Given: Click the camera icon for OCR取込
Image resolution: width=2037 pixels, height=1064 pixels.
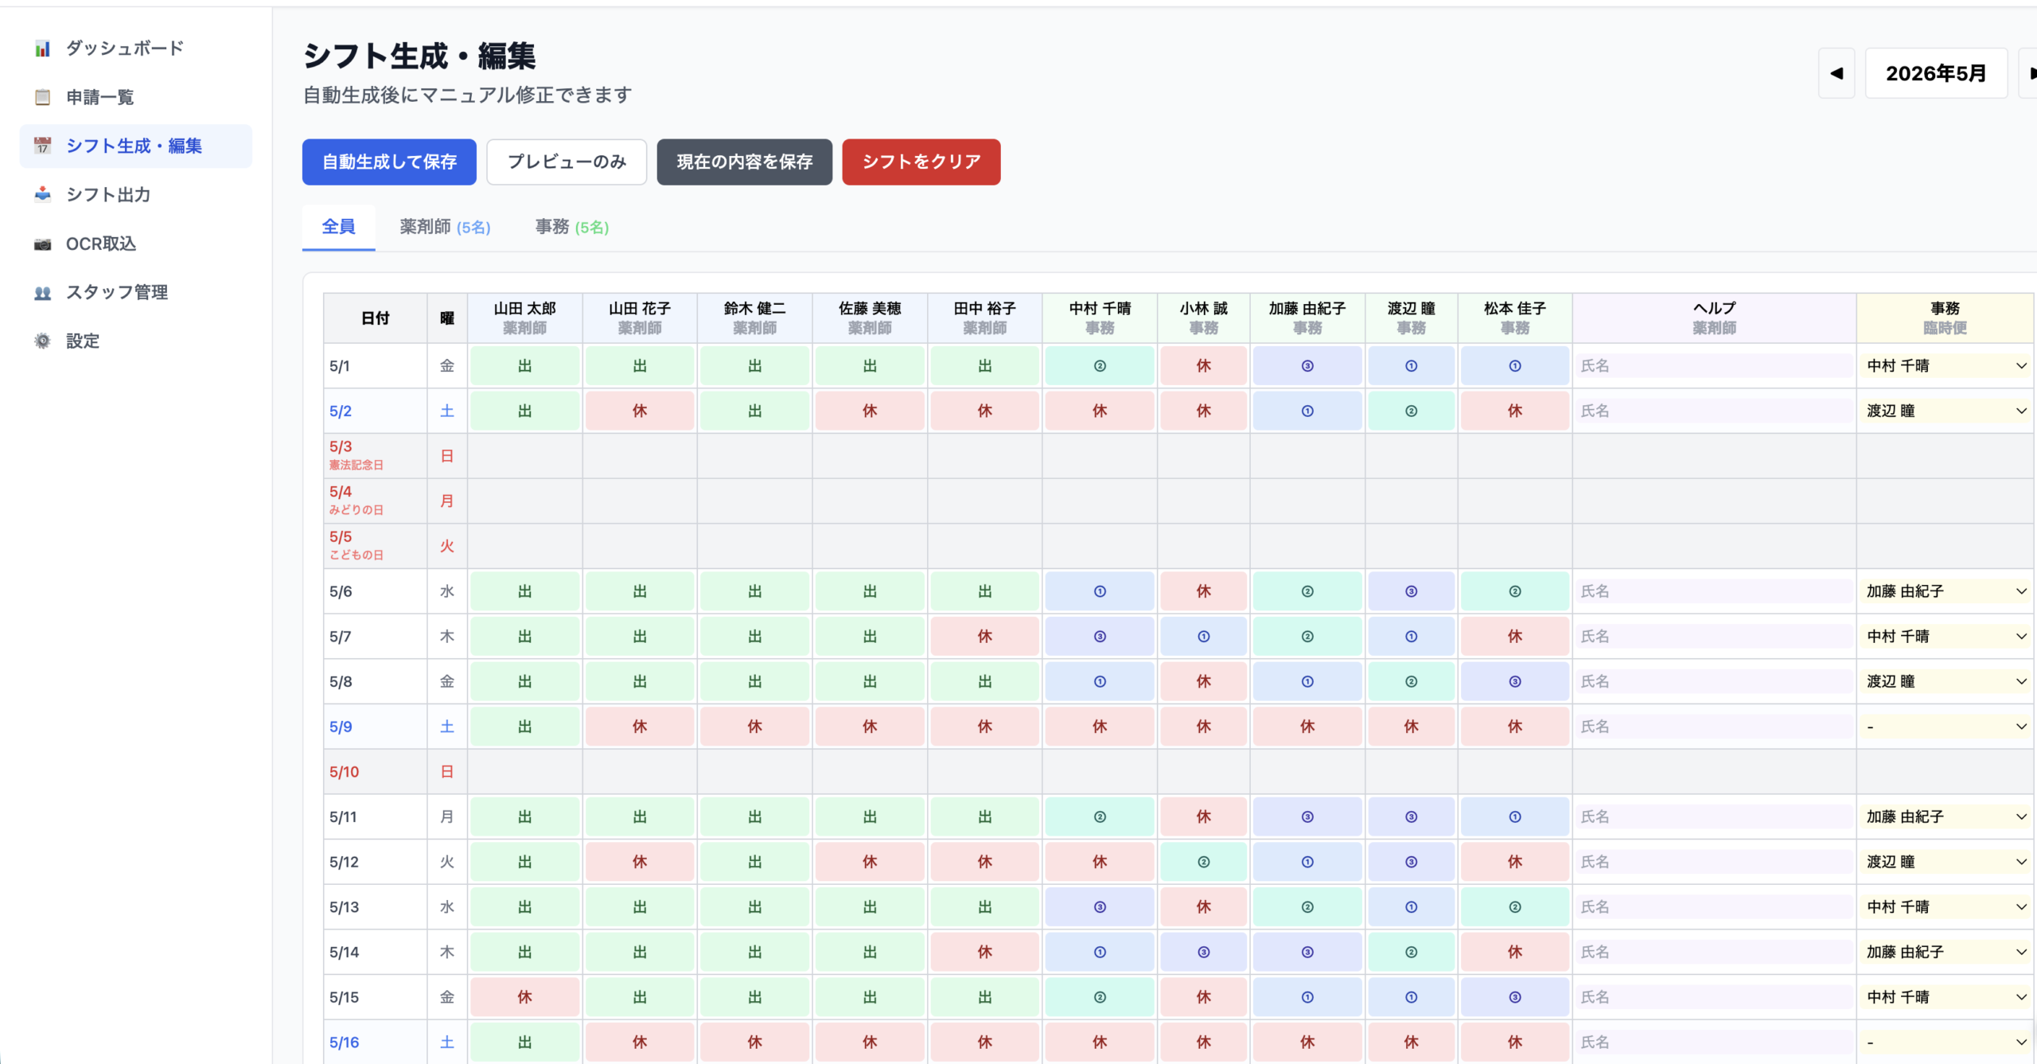Looking at the screenshot, I should coord(42,244).
